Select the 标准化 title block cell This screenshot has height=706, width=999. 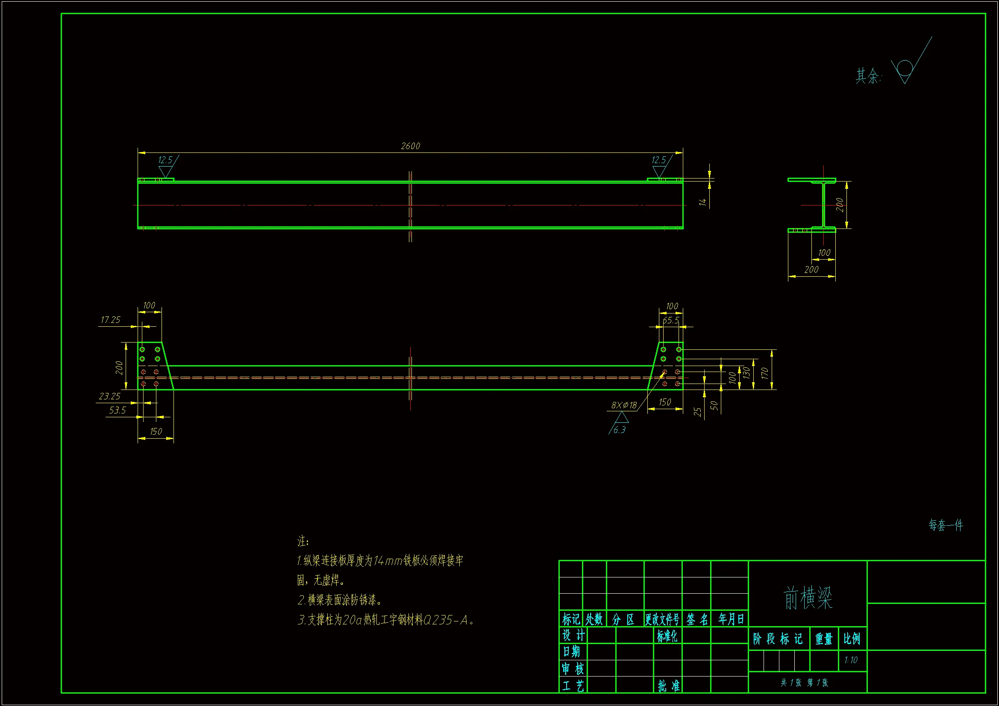tap(667, 636)
